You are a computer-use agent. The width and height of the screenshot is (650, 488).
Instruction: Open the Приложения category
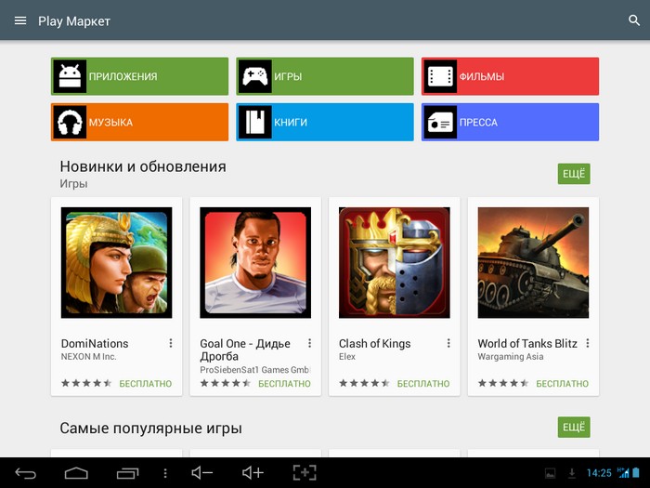pyautogui.click(x=139, y=76)
